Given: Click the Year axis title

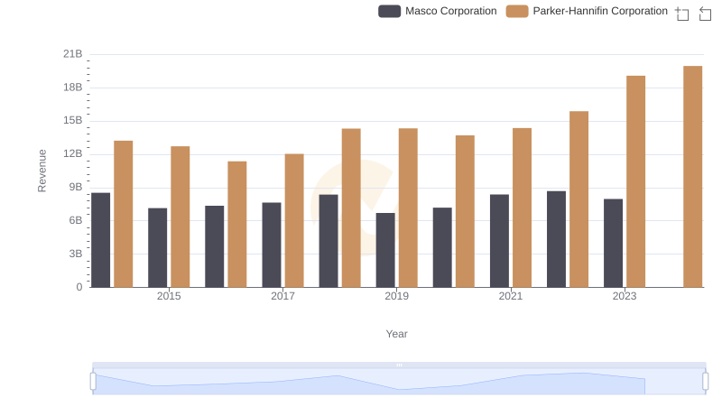Looking at the screenshot, I should (x=397, y=334).
